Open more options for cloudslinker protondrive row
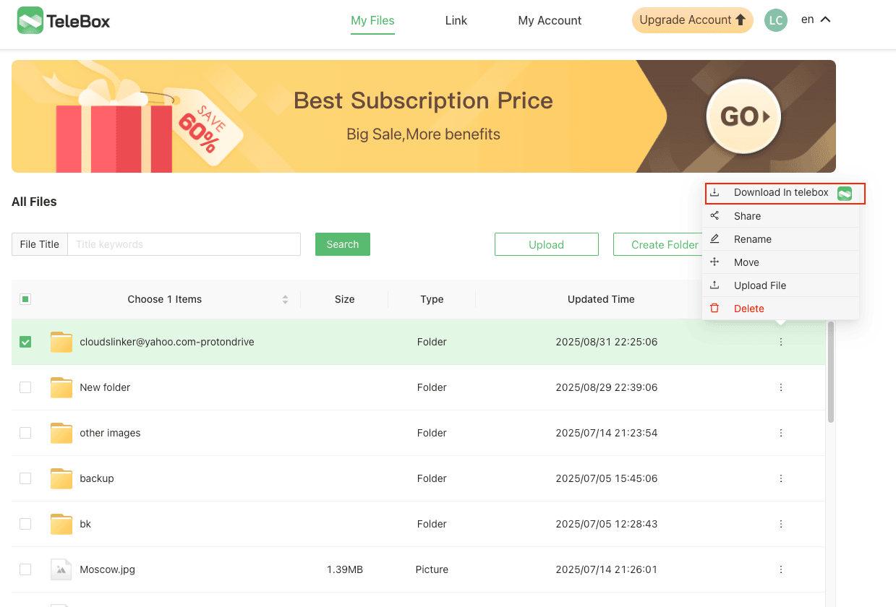Screen dimensions: 896x607 click(x=781, y=342)
